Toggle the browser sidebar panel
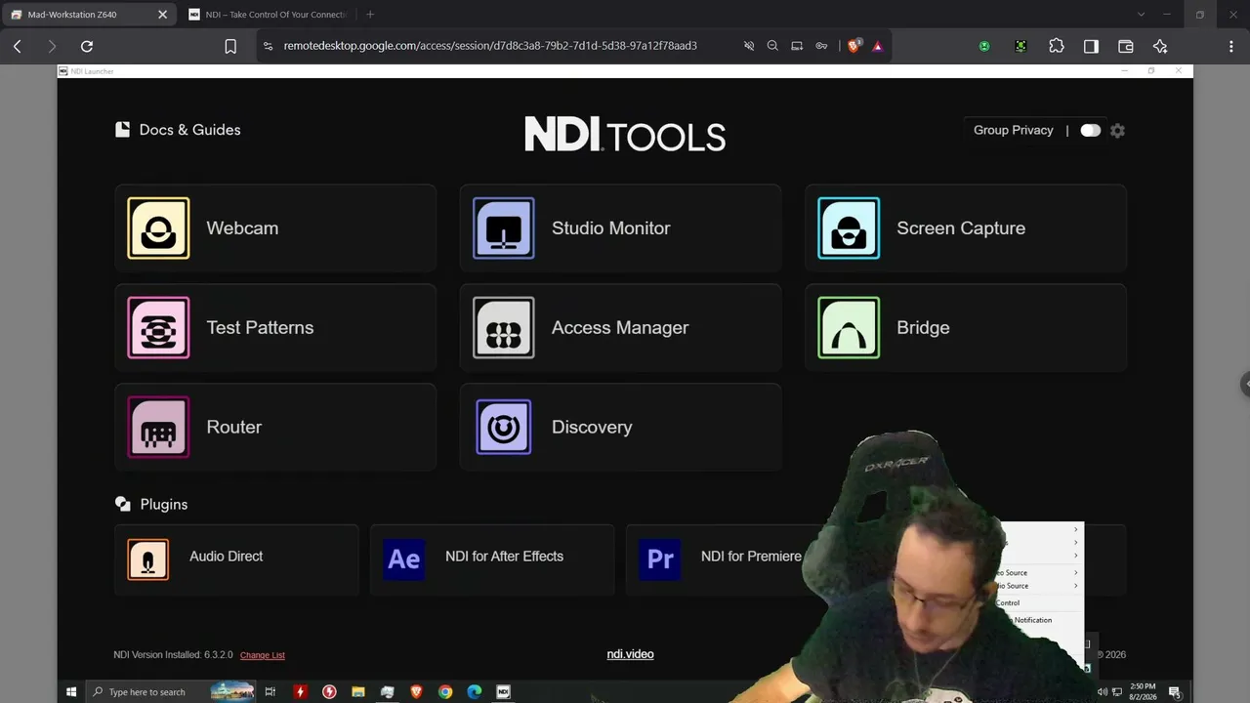Viewport: 1250px width, 703px height. [x=1091, y=46]
